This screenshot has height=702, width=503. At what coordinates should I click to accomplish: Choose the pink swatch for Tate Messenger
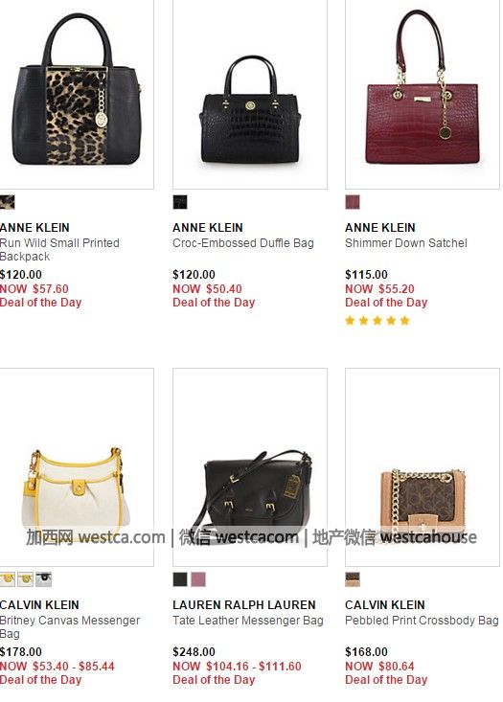click(198, 579)
